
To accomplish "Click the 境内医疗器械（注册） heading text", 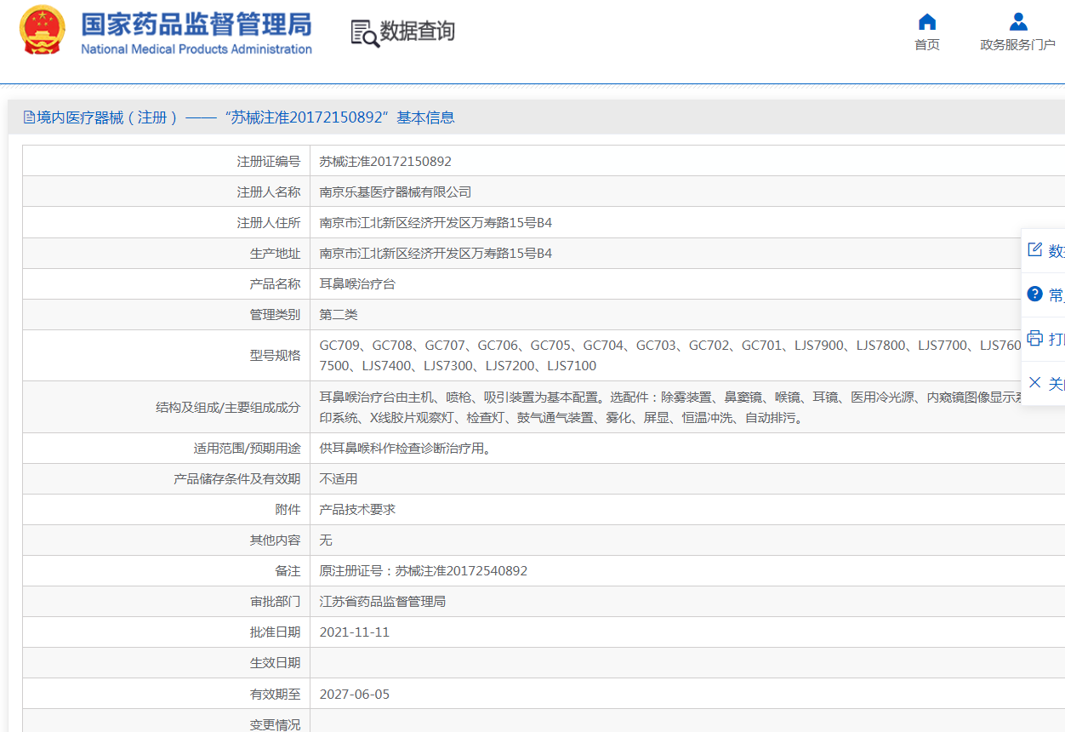I will tap(108, 117).
